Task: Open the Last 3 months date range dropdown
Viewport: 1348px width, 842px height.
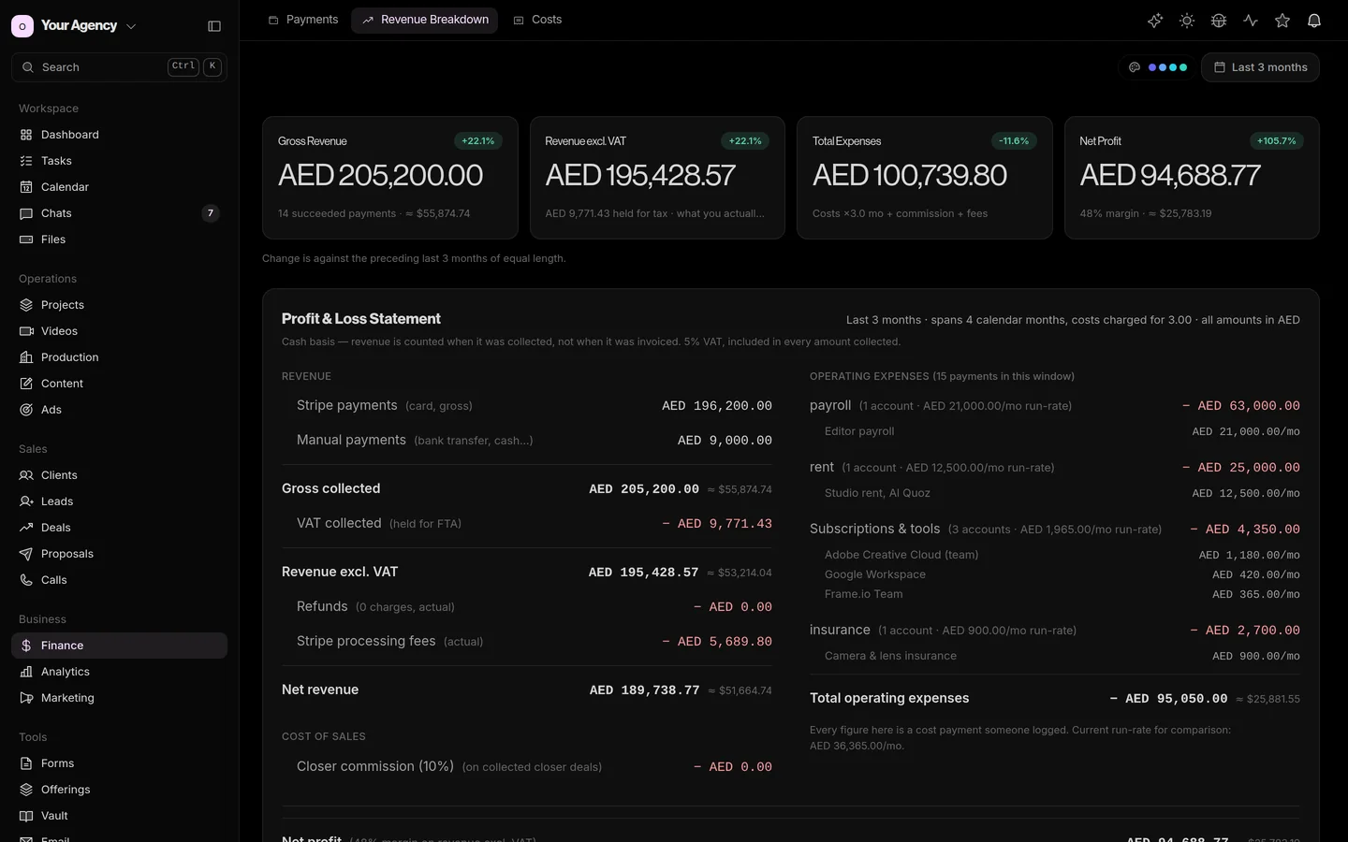Action: point(1260,67)
